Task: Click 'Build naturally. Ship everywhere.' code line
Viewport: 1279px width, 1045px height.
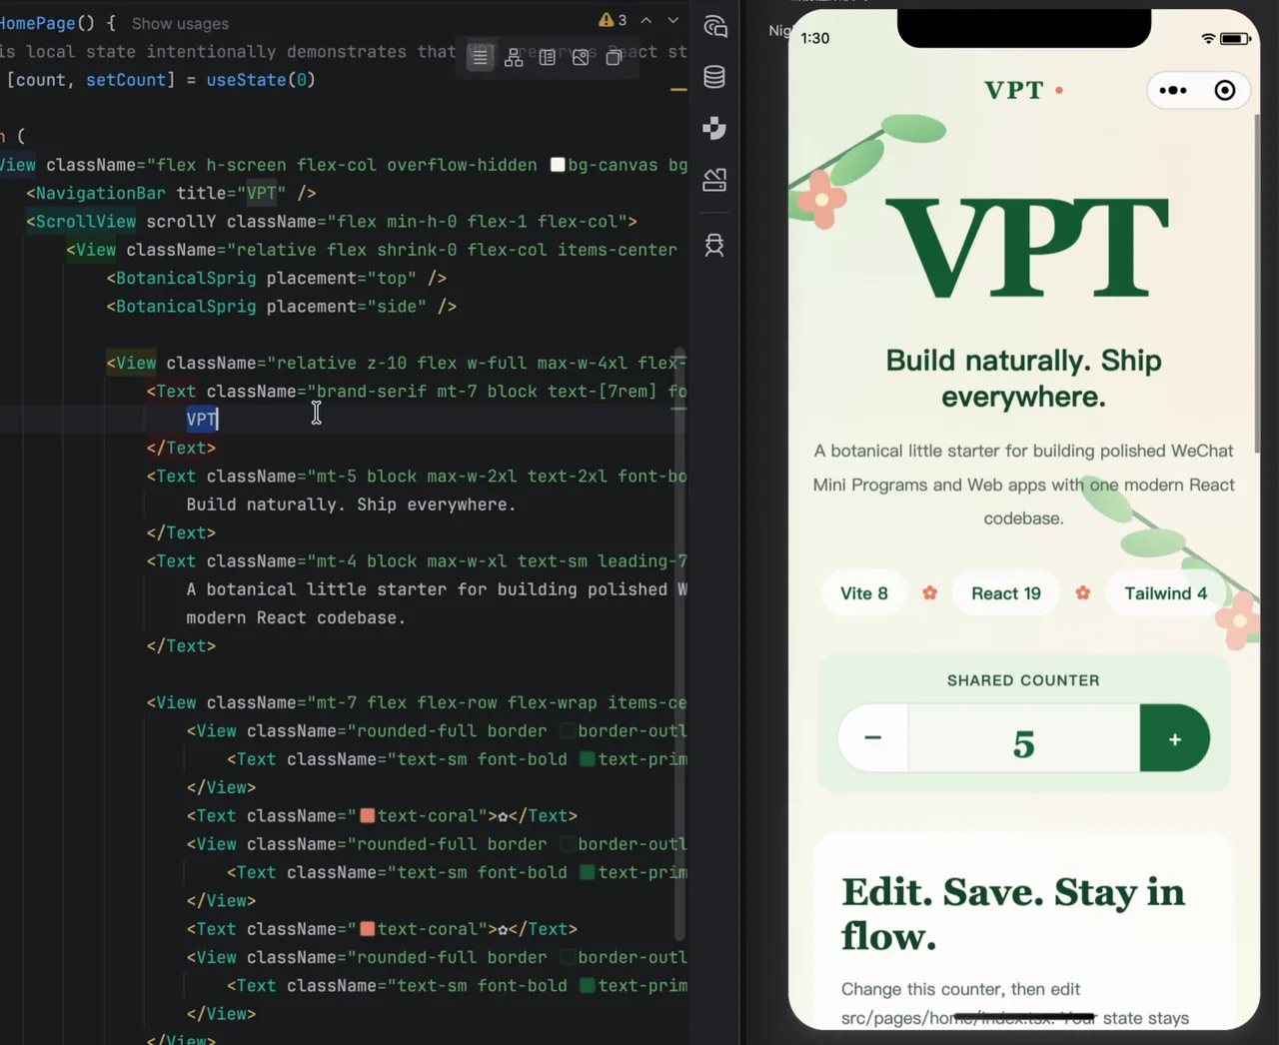Action: click(351, 505)
